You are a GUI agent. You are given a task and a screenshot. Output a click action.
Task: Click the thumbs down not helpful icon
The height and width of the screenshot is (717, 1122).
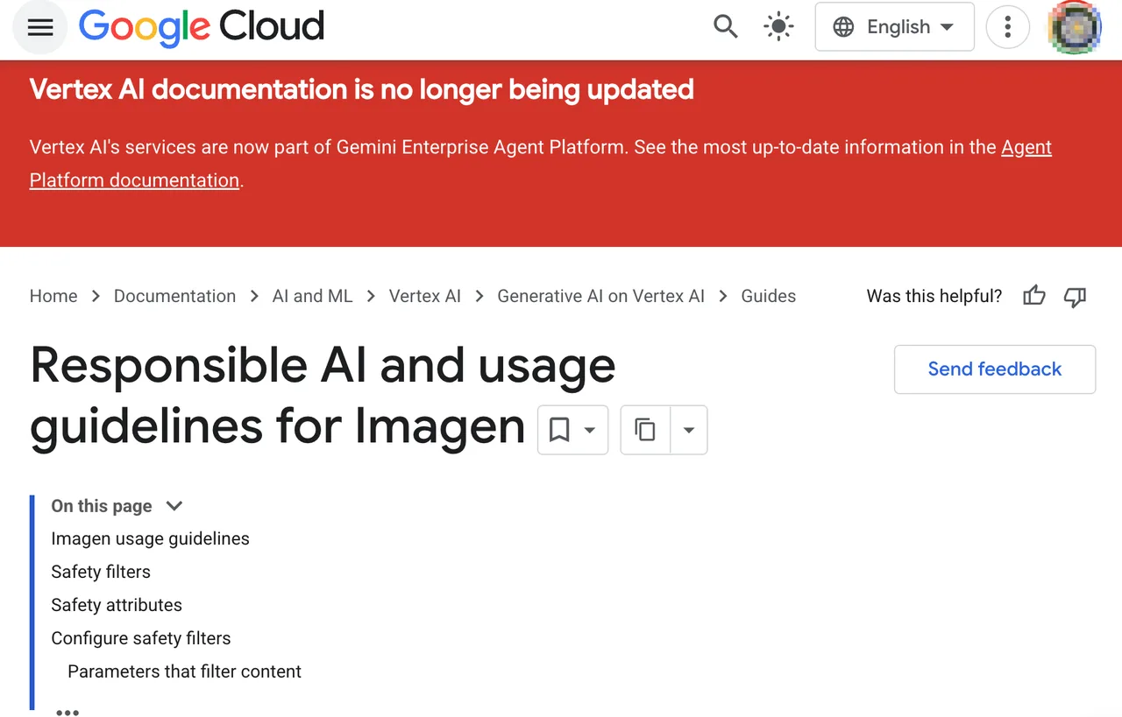click(x=1075, y=296)
